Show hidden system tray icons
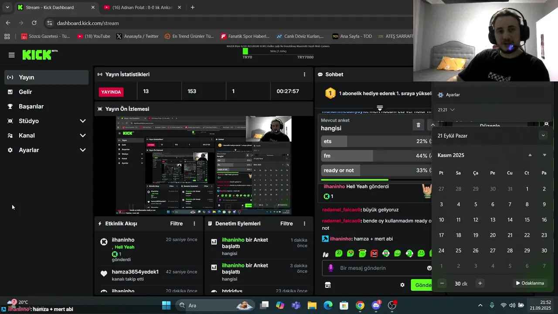Image resolution: width=558 pixels, height=314 pixels. tap(480, 305)
